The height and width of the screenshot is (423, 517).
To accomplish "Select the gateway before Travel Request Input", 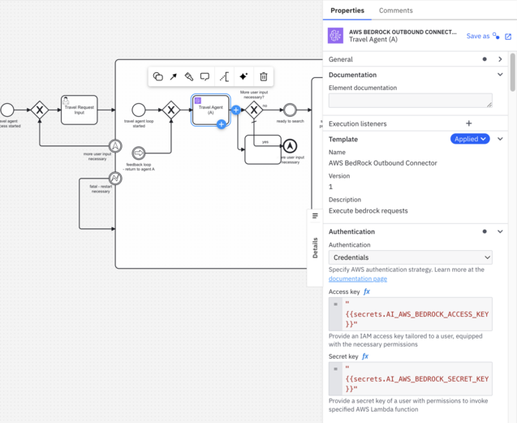I will point(40,110).
